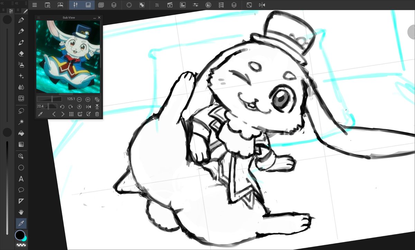Fit Sub View image to palette
415x250 pixels.
click(97, 99)
